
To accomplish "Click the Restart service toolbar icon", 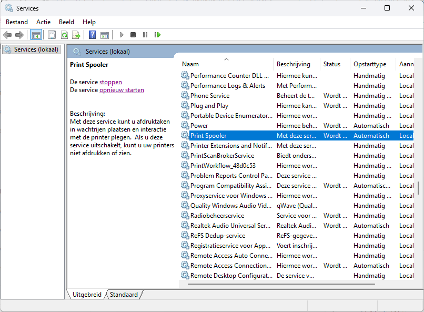I will coord(157,35).
